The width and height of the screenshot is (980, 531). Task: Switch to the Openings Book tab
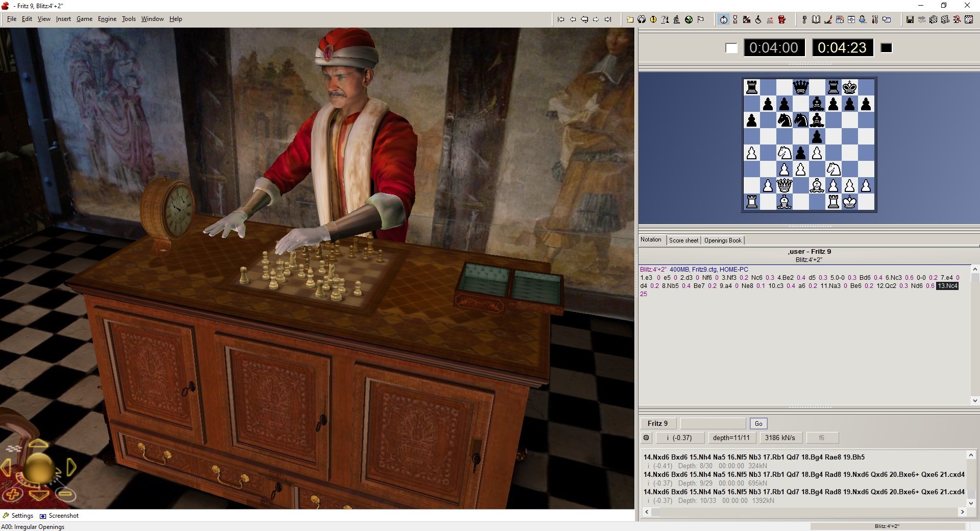(x=723, y=240)
